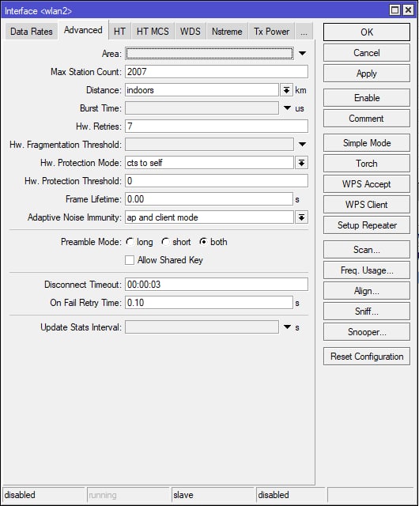Open the Nstreme tab
Screen dimensions: 419x506
227,32
